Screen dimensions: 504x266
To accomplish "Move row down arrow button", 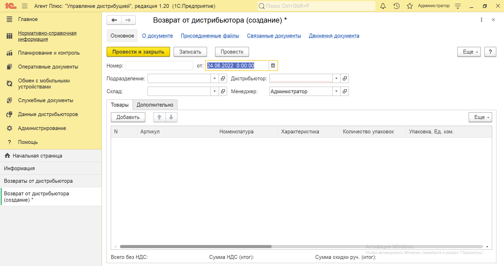I will tap(171, 117).
